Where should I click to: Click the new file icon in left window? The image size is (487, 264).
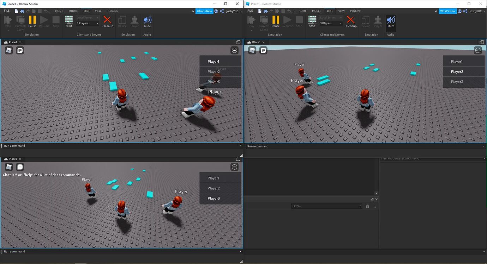[x=16, y=11]
